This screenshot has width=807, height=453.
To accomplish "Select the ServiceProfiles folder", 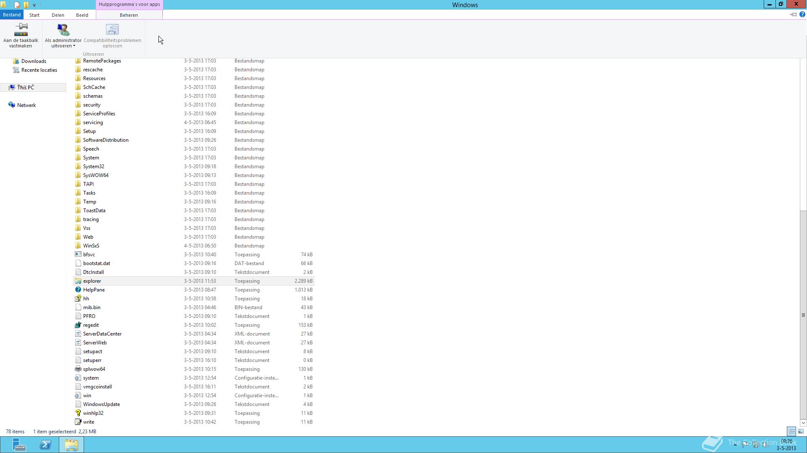I will coord(194,114).
